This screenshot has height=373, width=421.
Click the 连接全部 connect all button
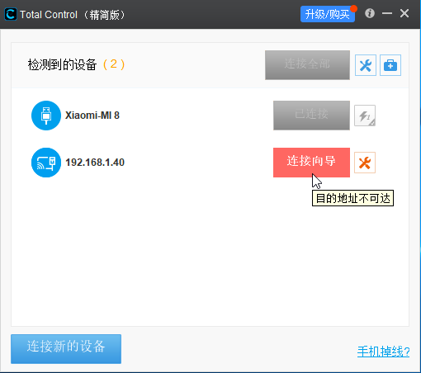coord(307,65)
